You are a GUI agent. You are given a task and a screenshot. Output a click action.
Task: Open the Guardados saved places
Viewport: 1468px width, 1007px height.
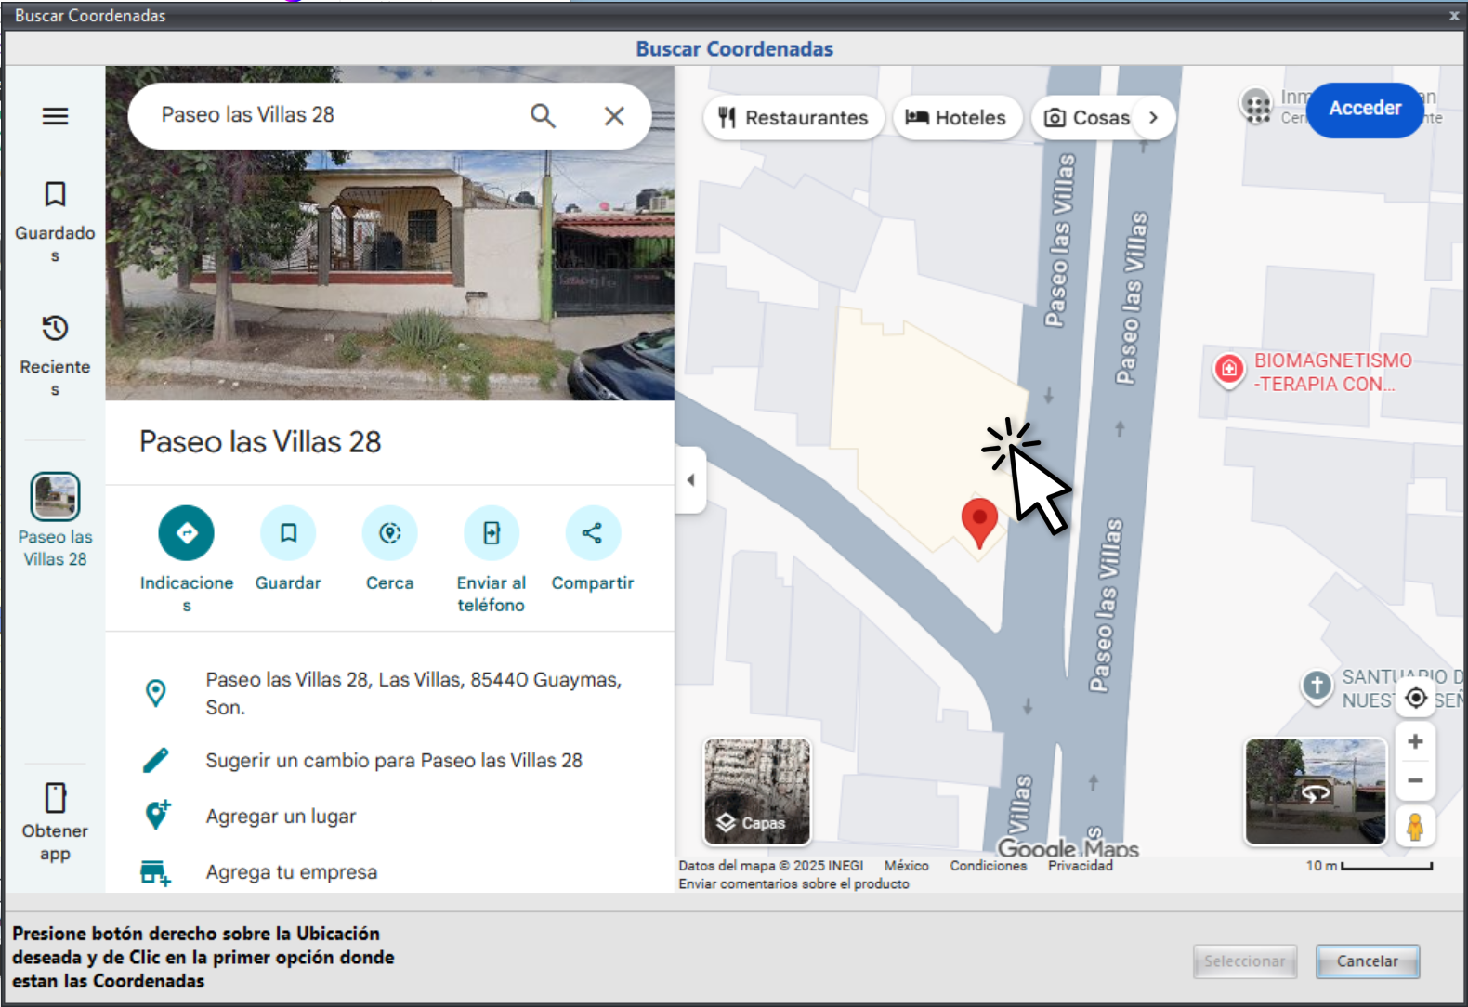pos(55,220)
